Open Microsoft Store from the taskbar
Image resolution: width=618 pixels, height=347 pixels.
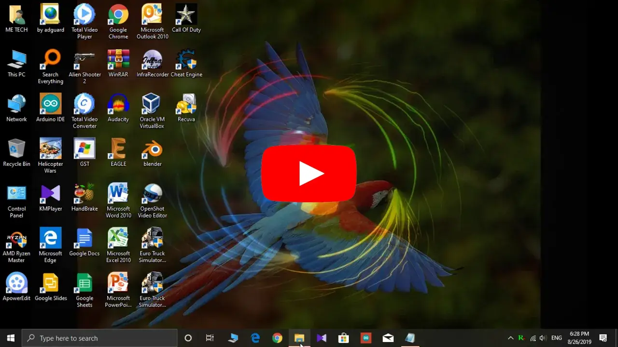pyautogui.click(x=344, y=338)
